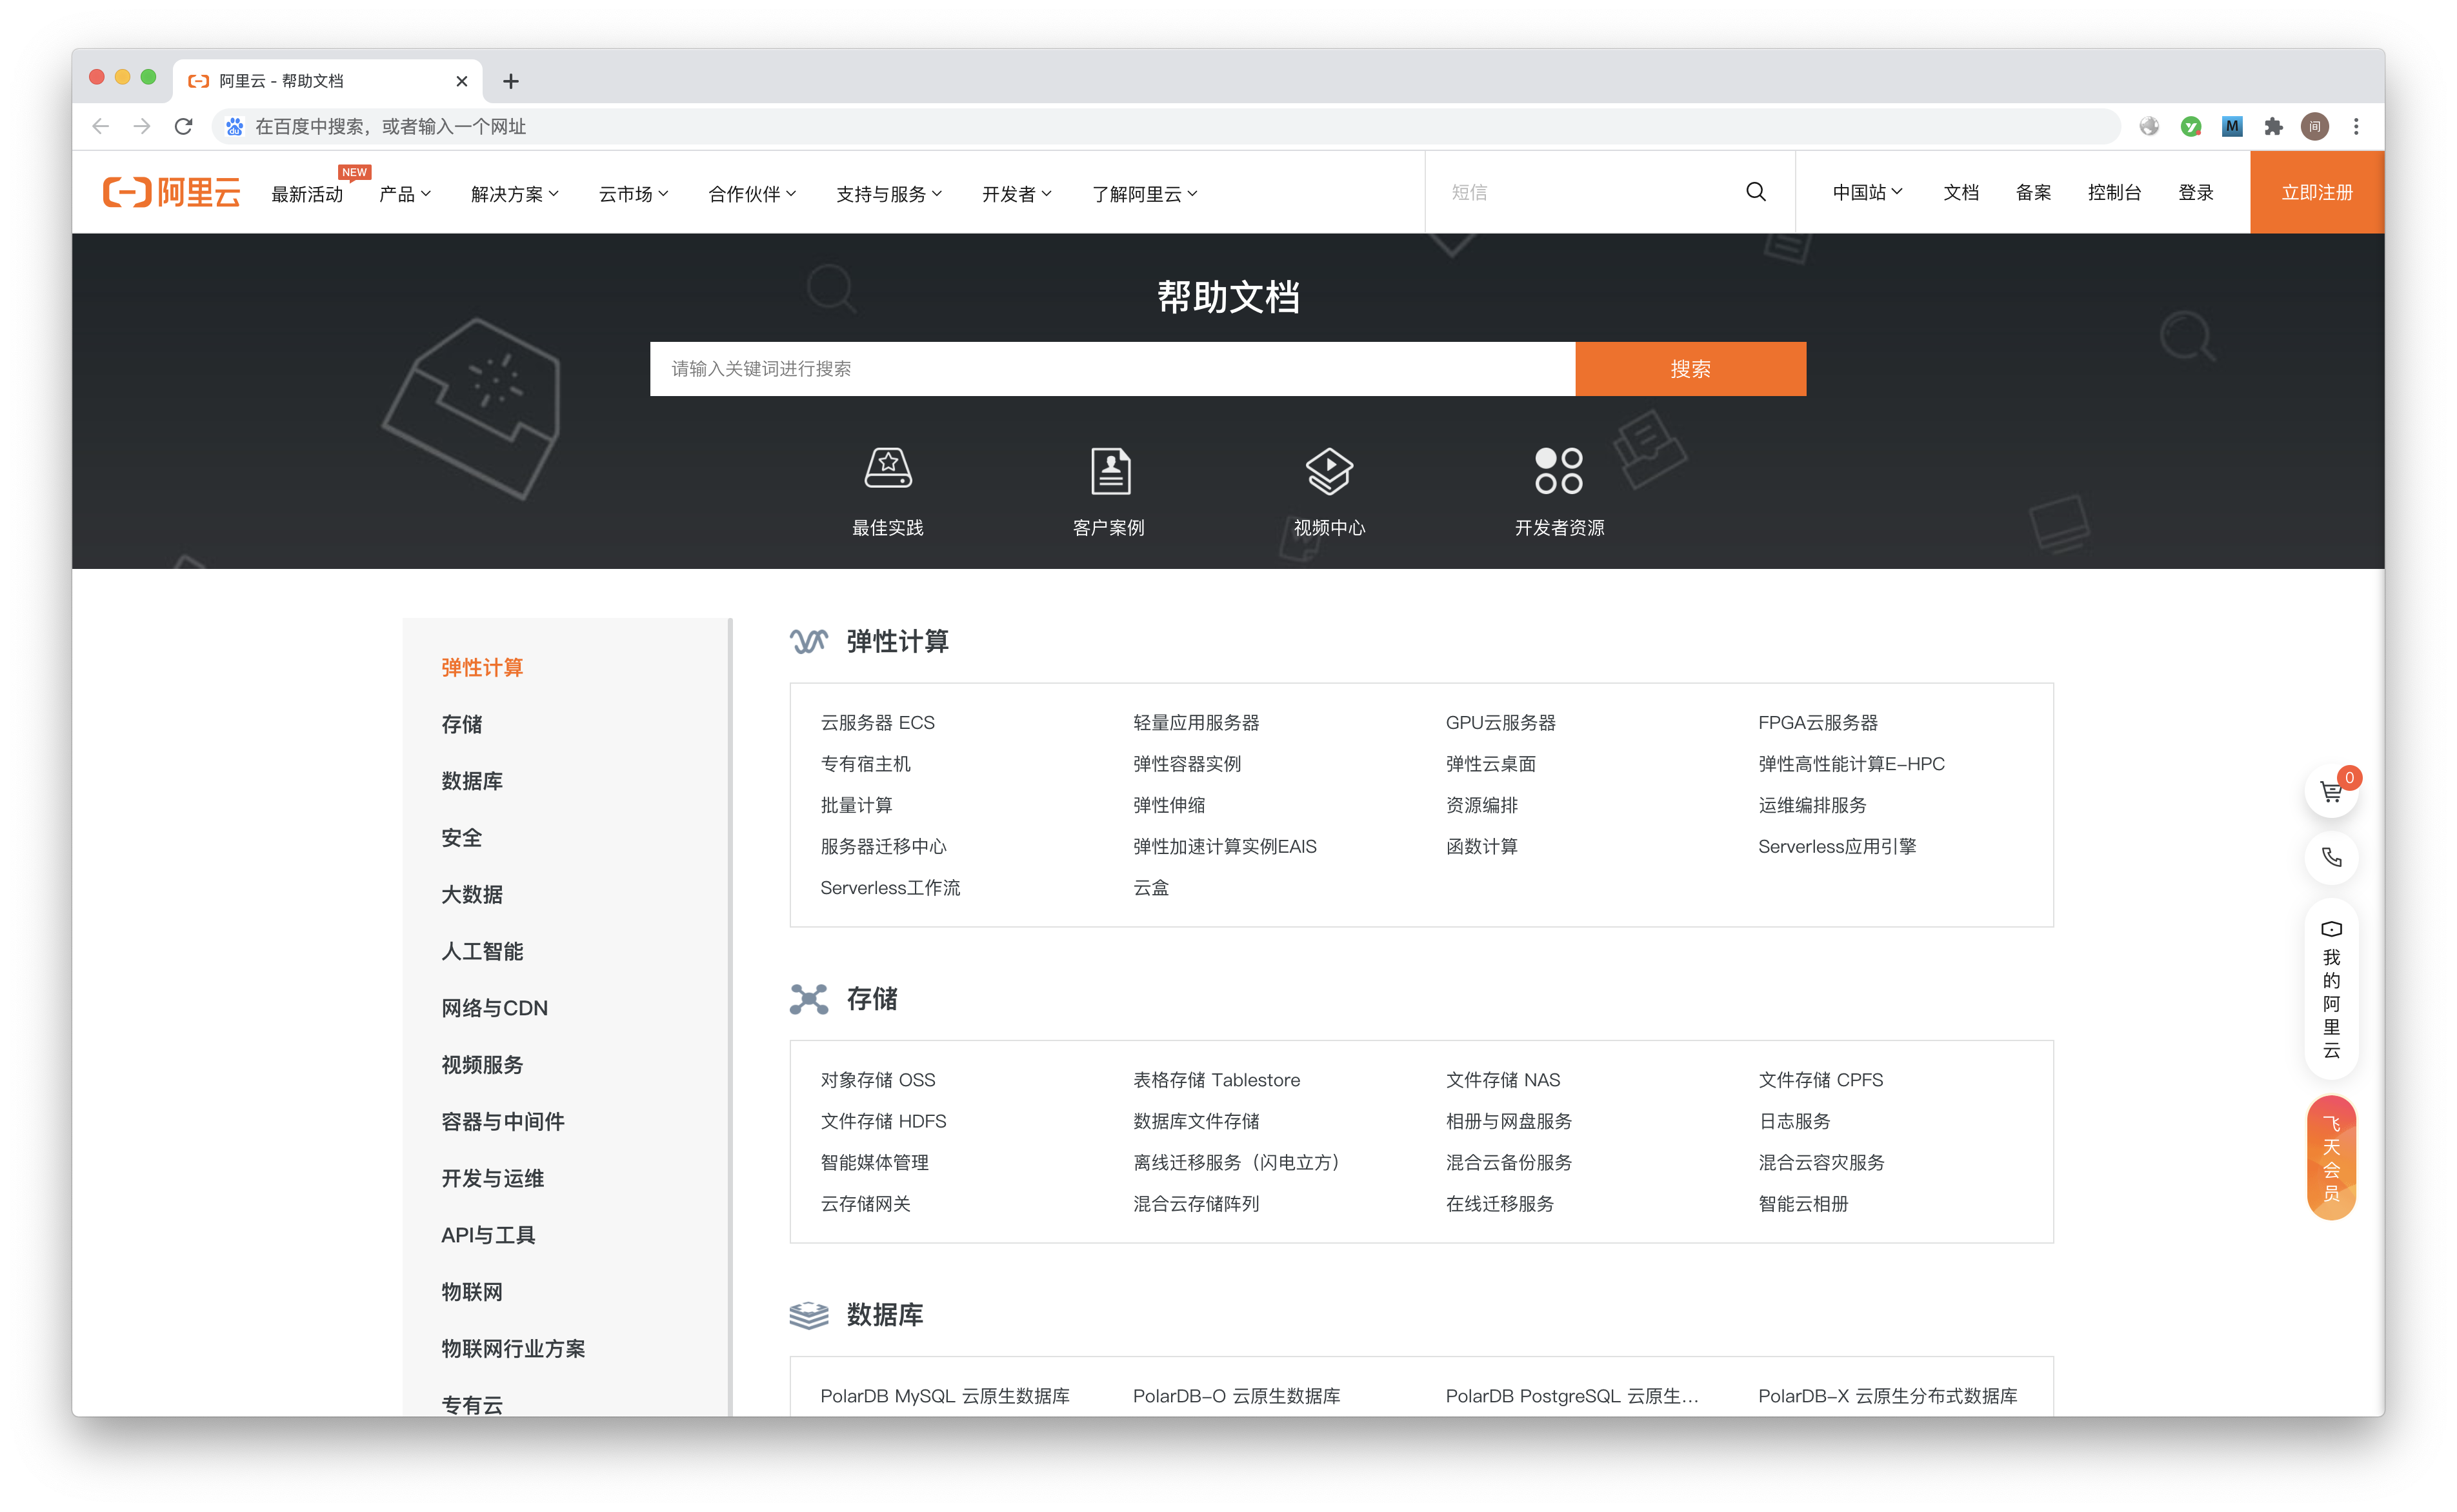Screen dimensions: 2457x1512
Task: Open the 函数计算 documentation link
Action: pos(1481,846)
